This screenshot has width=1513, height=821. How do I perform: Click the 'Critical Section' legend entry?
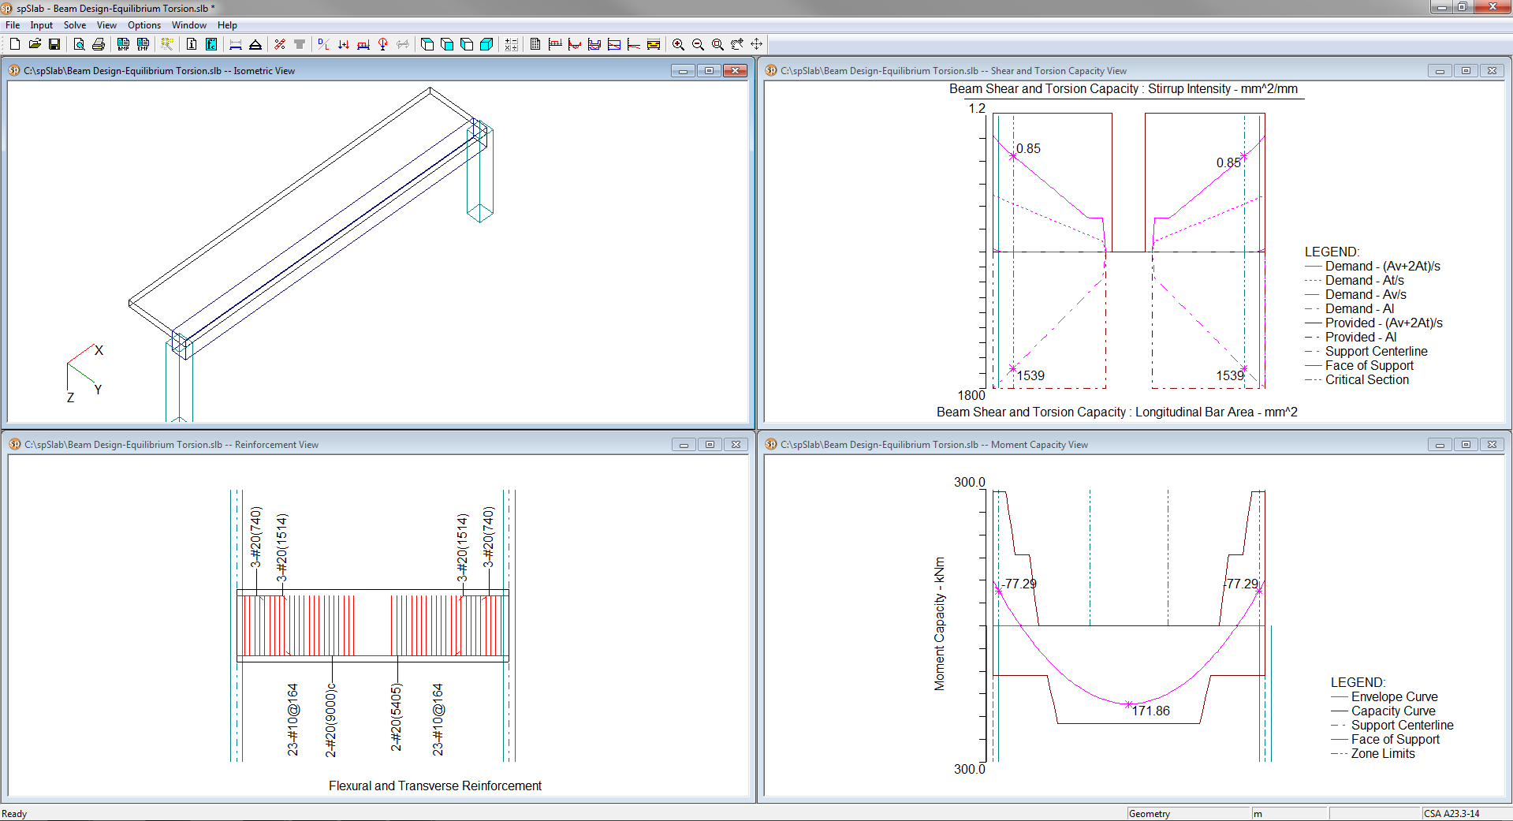(1366, 380)
